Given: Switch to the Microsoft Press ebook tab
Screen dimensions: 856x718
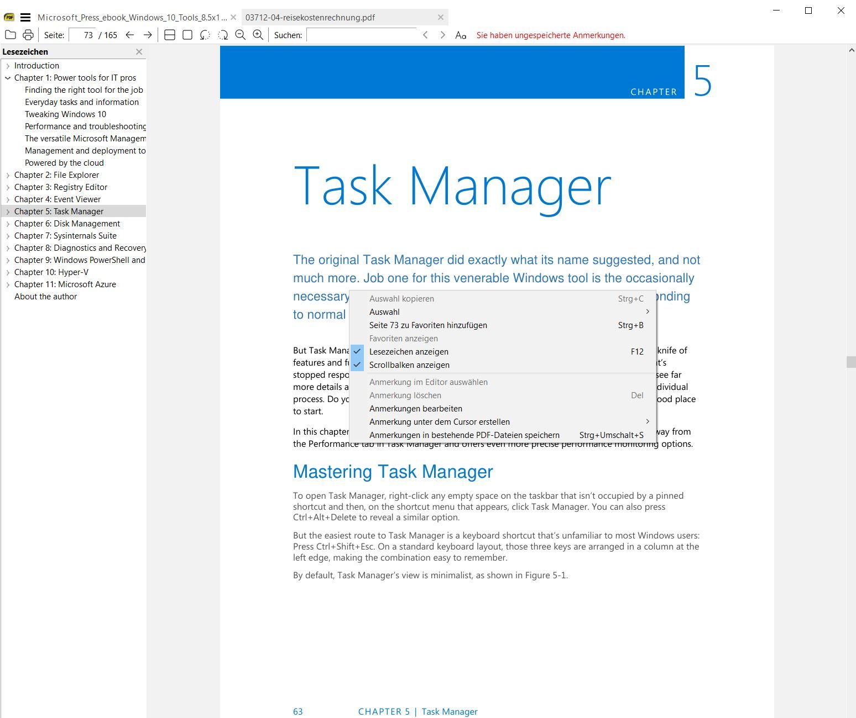Looking at the screenshot, I should pyautogui.click(x=132, y=17).
